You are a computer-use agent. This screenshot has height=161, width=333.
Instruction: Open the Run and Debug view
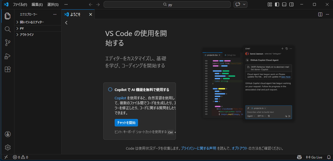click(8, 56)
